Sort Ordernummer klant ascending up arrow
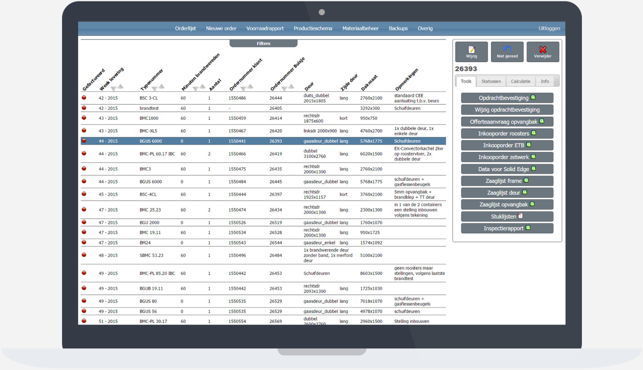This screenshot has height=370, width=643. pyautogui.click(x=250, y=86)
